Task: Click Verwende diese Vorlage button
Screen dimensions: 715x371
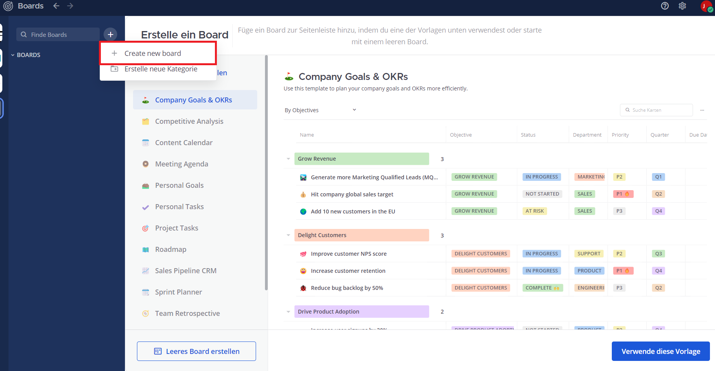Action: (660, 351)
